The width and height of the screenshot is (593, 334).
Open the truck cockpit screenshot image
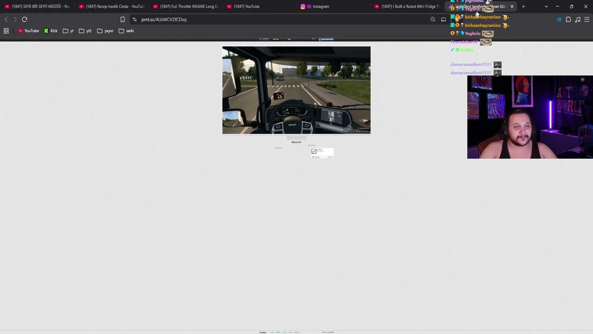click(296, 90)
